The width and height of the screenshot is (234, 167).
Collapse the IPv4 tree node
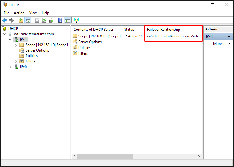(10, 40)
